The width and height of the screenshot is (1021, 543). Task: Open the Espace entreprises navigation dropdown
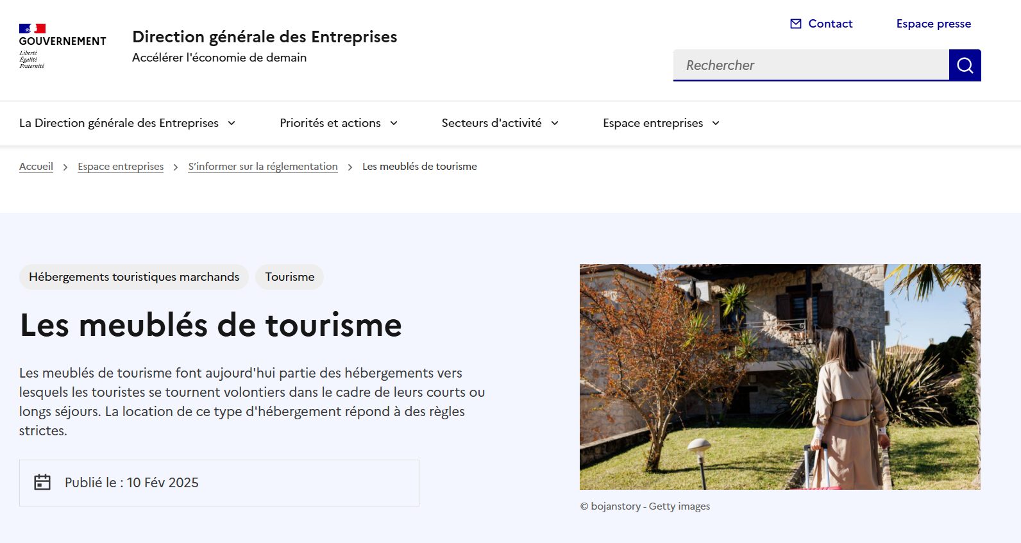pos(661,123)
